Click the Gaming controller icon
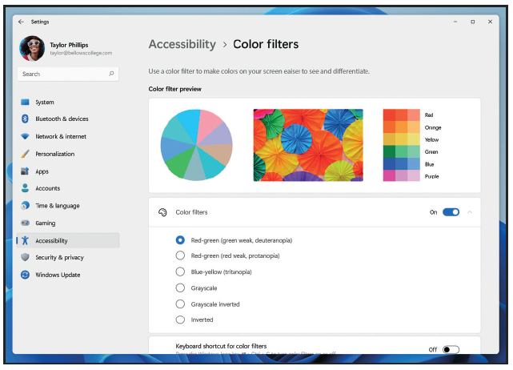The image size is (513, 370). tap(25, 223)
